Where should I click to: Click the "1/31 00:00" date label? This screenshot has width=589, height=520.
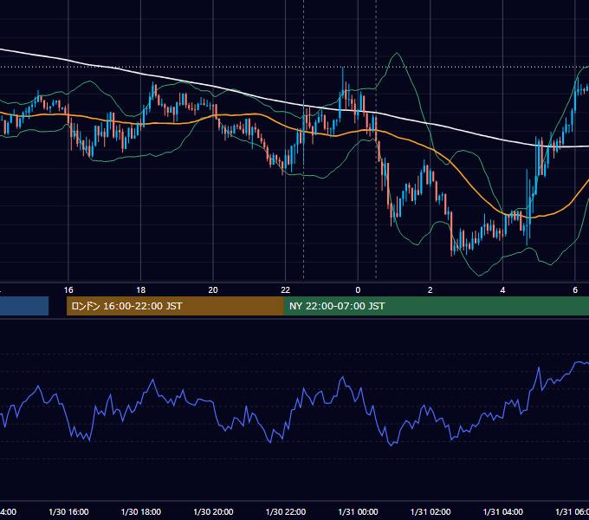tap(358, 512)
